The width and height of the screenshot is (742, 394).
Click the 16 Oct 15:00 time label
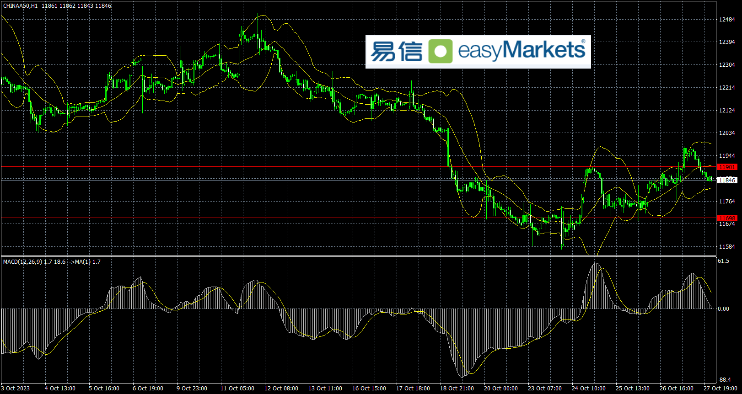coord(369,389)
